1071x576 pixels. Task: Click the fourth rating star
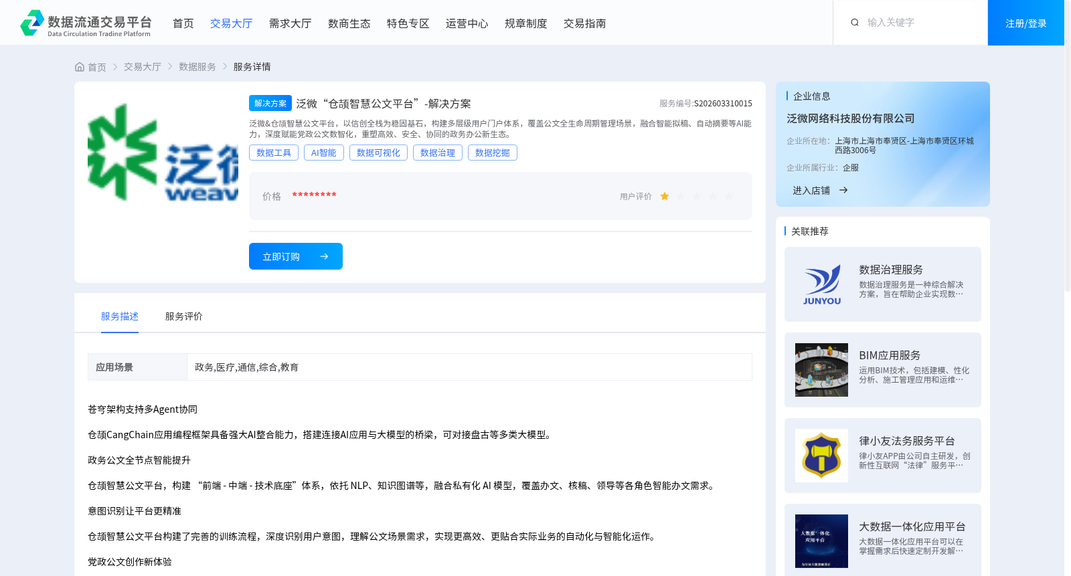point(713,196)
